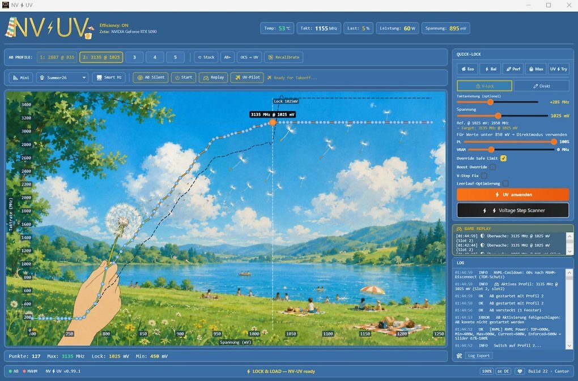Image resolution: width=578 pixels, height=381 pixels.
Task: Open the Voltage Step Scanner
Action: tap(513, 211)
